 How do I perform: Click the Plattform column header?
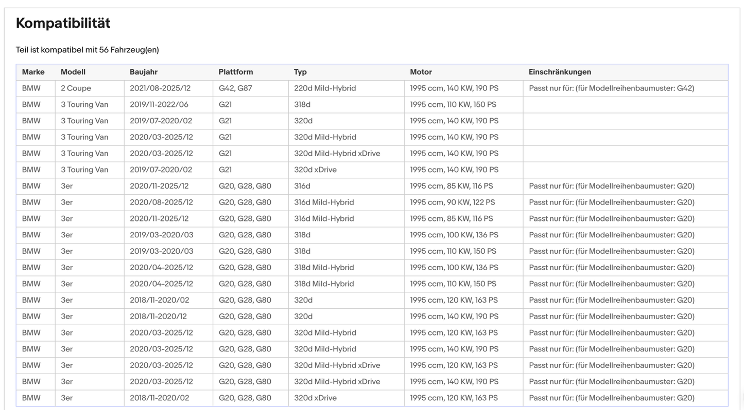click(x=236, y=72)
